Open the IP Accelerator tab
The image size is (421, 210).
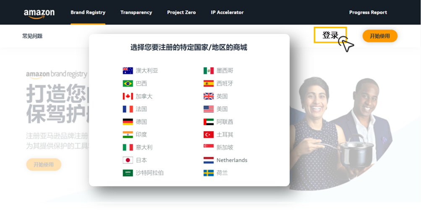(227, 12)
